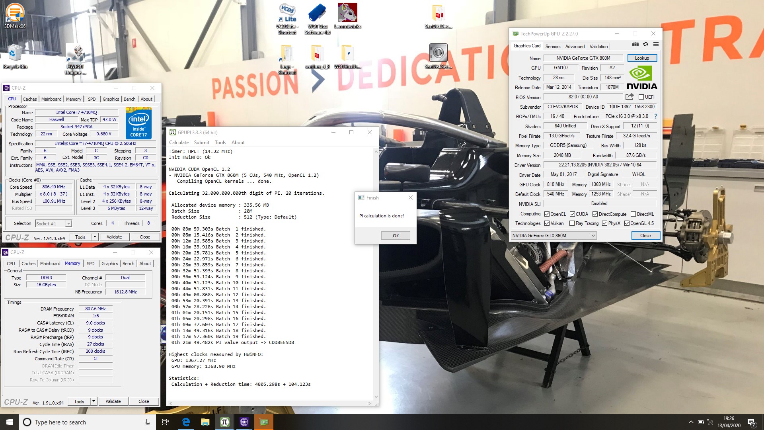
Task: Click the GPU-Z refresh icon
Action: (x=645, y=45)
